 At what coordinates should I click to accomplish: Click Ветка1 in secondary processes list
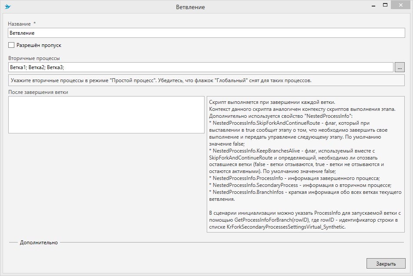pos(17,67)
